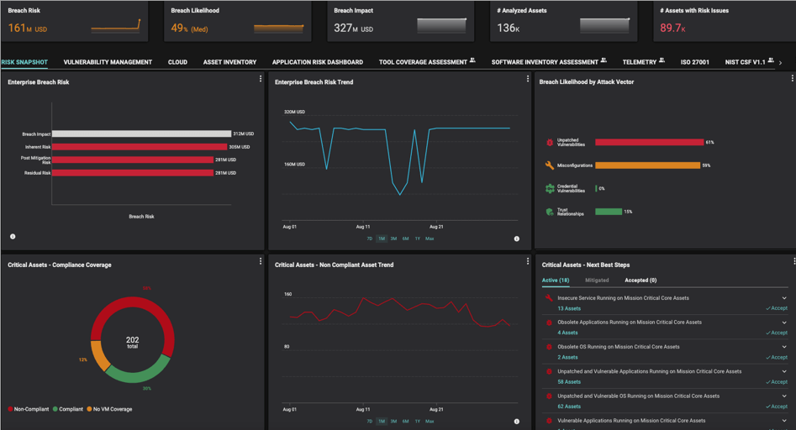Click the 202 total donut chart center
The height and width of the screenshot is (430, 796).
133,343
